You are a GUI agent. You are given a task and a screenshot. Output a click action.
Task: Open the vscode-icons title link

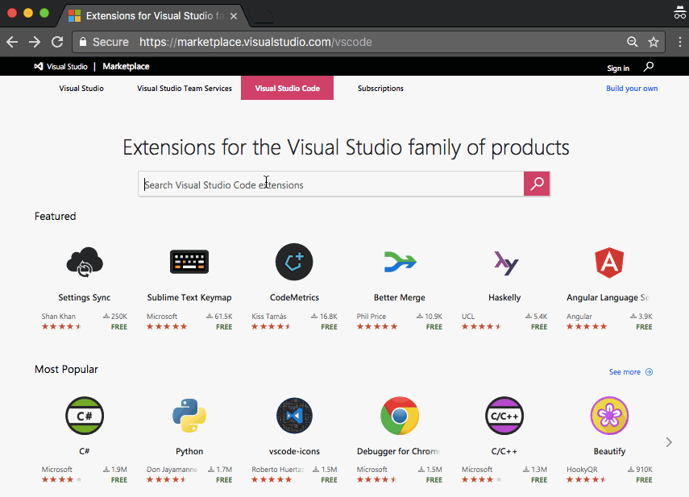point(294,451)
